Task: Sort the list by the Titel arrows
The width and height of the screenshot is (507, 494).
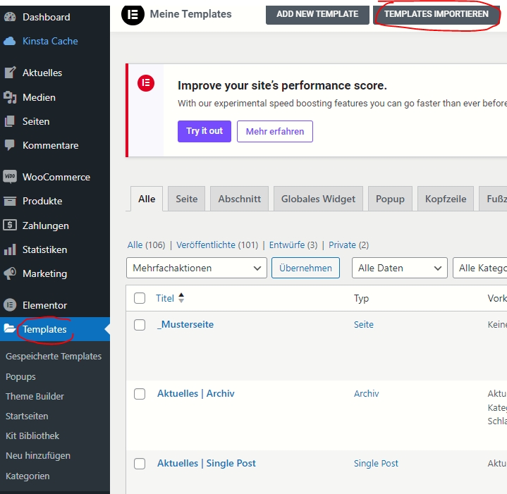Action: tap(181, 298)
